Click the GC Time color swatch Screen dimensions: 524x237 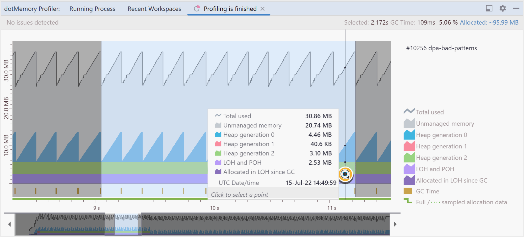(408, 191)
